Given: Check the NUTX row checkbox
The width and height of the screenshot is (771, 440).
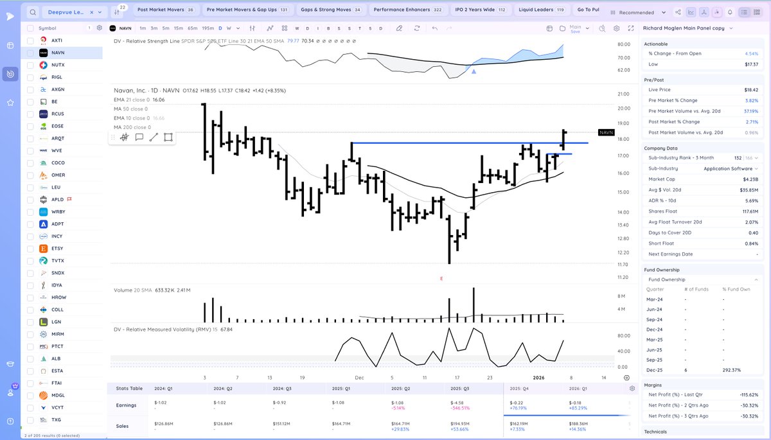Looking at the screenshot, I should coord(30,65).
